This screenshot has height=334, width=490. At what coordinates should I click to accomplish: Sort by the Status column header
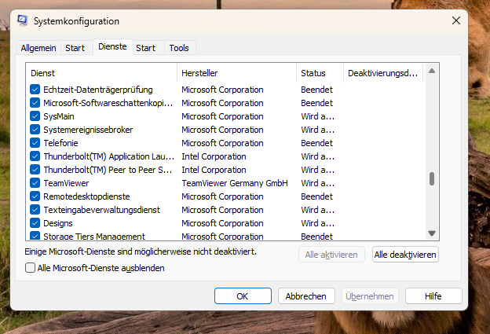(x=320, y=73)
